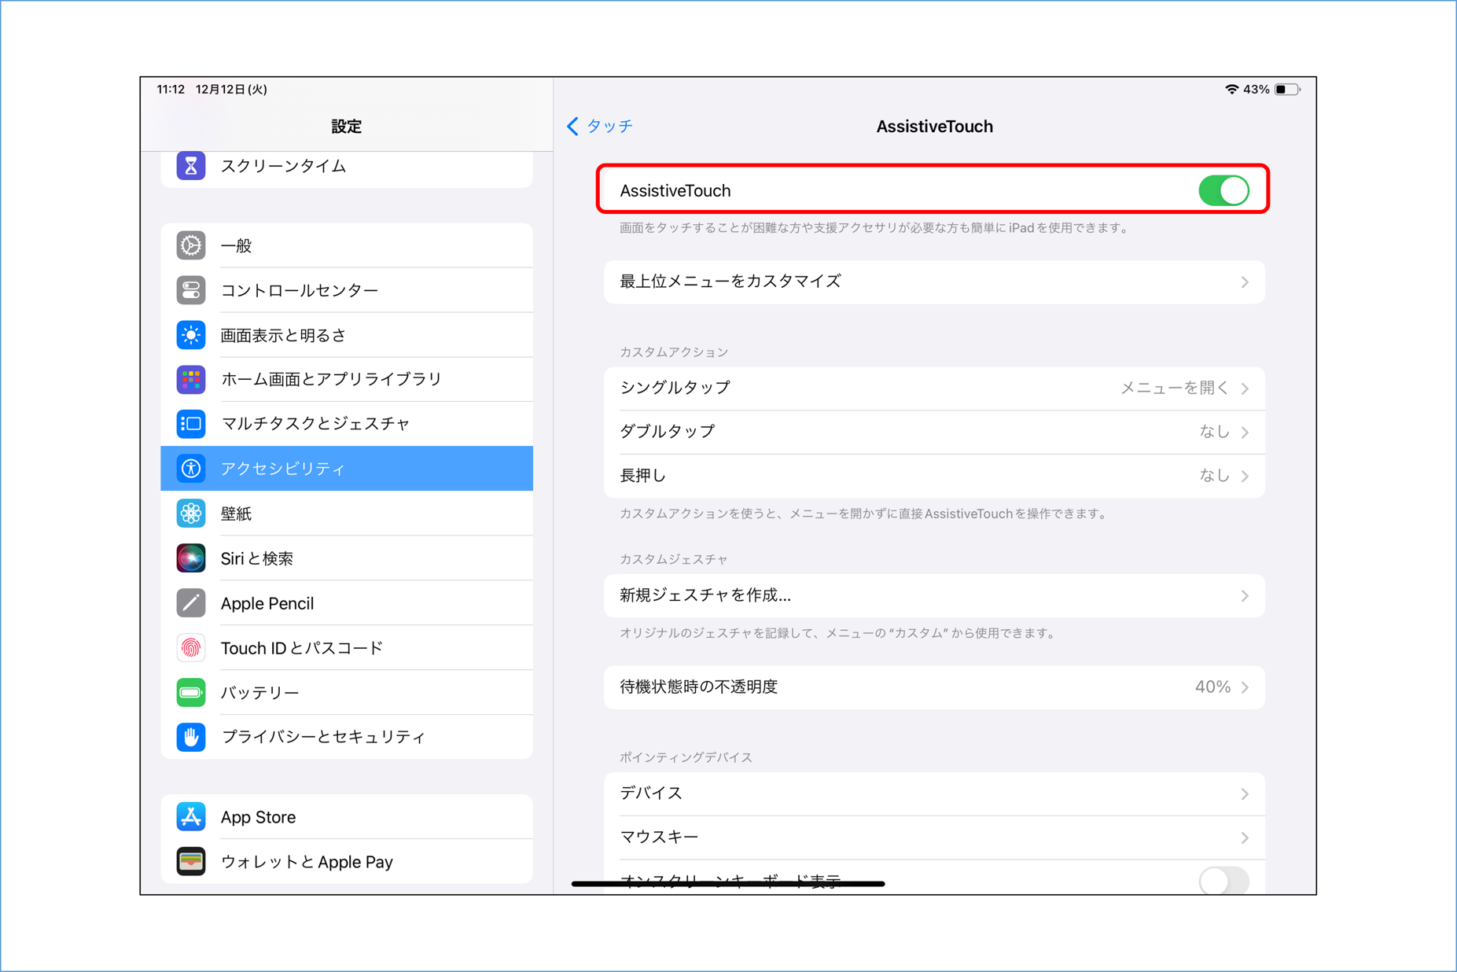
Task: Select 壁紙 in sidebar
Action: coord(347,514)
